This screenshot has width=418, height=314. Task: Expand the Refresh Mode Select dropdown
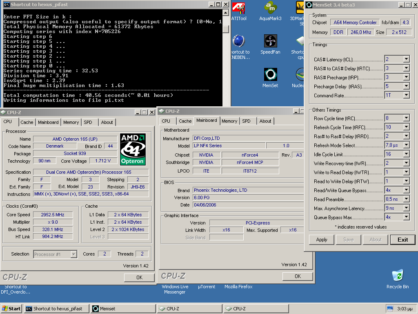pyautogui.click(x=406, y=145)
